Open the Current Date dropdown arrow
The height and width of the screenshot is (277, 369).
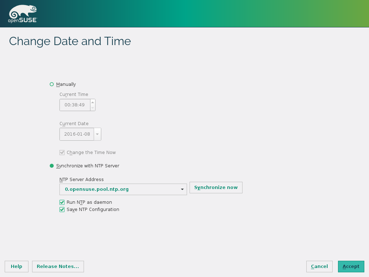97,134
